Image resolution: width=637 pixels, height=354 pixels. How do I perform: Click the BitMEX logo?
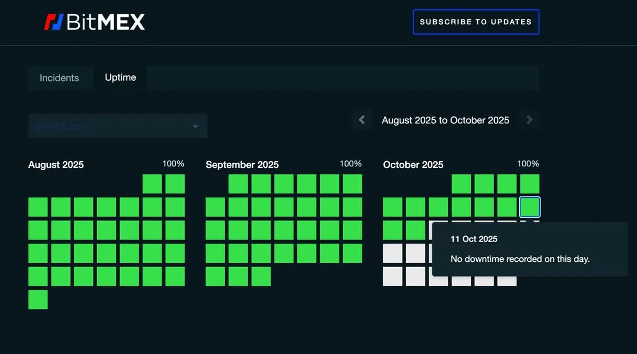(94, 22)
